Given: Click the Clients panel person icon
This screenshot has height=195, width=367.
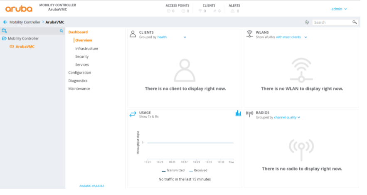Looking at the screenshot, I should [133, 34].
